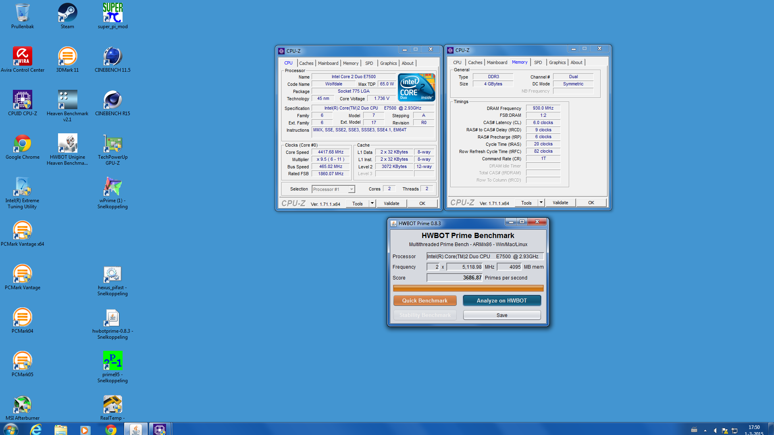The height and width of the screenshot is (435, 774).
Task: Open Windows Explorer from the taskbar
Action: (x=61, y=429)
